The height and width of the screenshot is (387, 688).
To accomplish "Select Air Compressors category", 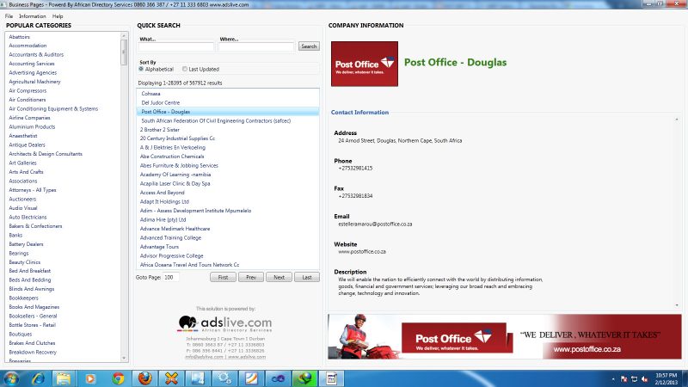I will (28, 91).
